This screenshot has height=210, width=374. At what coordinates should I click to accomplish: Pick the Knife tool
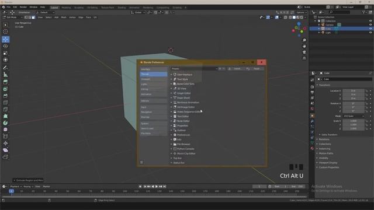(5, 110)
